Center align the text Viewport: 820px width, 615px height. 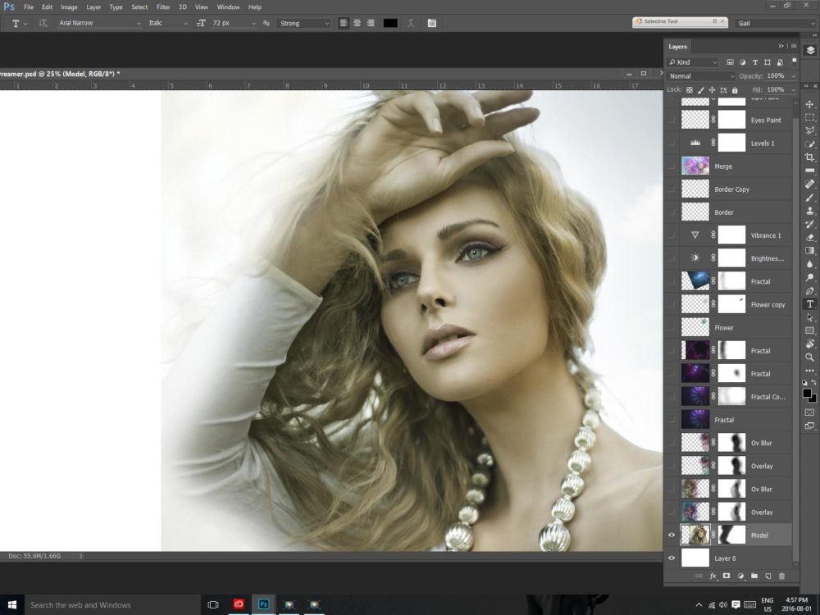tap(357, 23)
